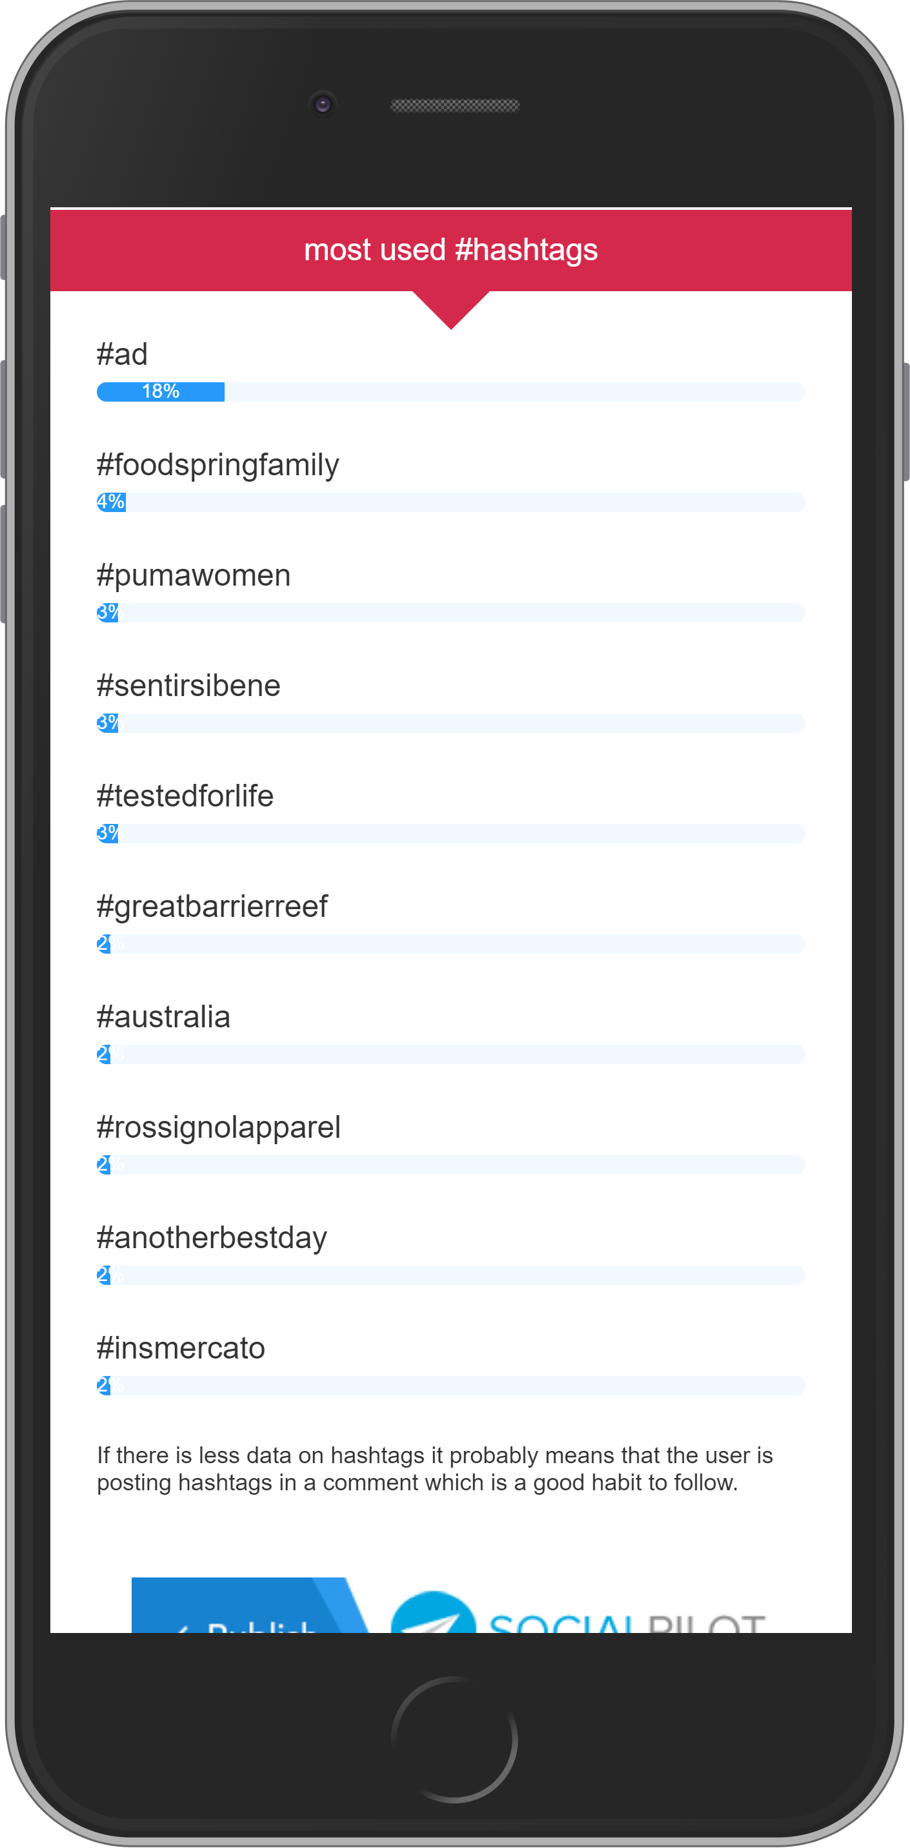The width and height of the screenshot is (910, 1848).
Task: Tap the phone home button
Action: coord(454,1739)
